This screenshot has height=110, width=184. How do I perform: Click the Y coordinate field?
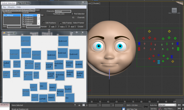(106, 105)
